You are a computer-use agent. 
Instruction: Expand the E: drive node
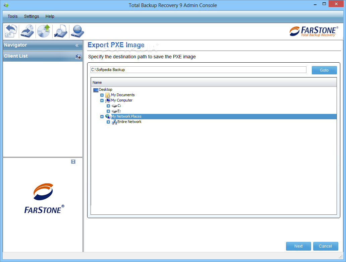(108, 111)
